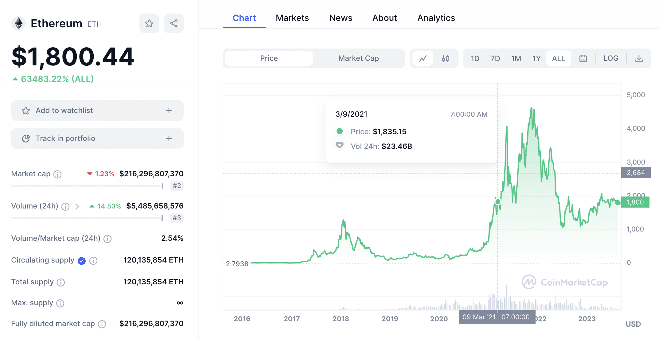The image size is (659, 339).
Task: Click the 2,684 crosshair price label
Action: point(636,173)
